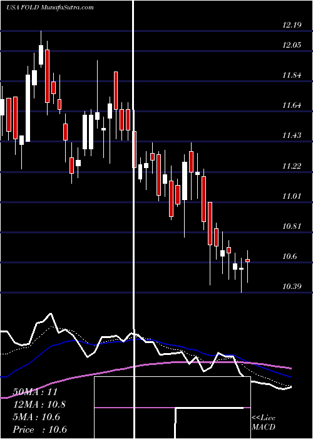Click the 11.01 price level label

coord(292,196)
